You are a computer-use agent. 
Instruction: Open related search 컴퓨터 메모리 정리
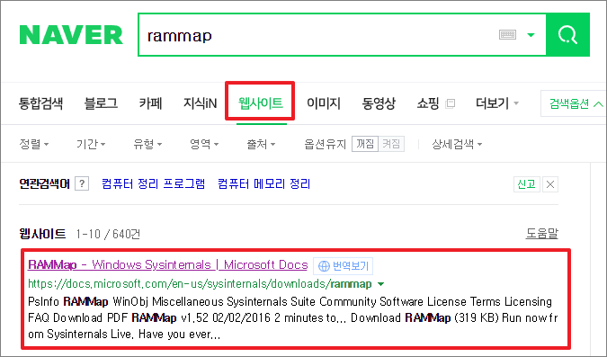(264, 183)
